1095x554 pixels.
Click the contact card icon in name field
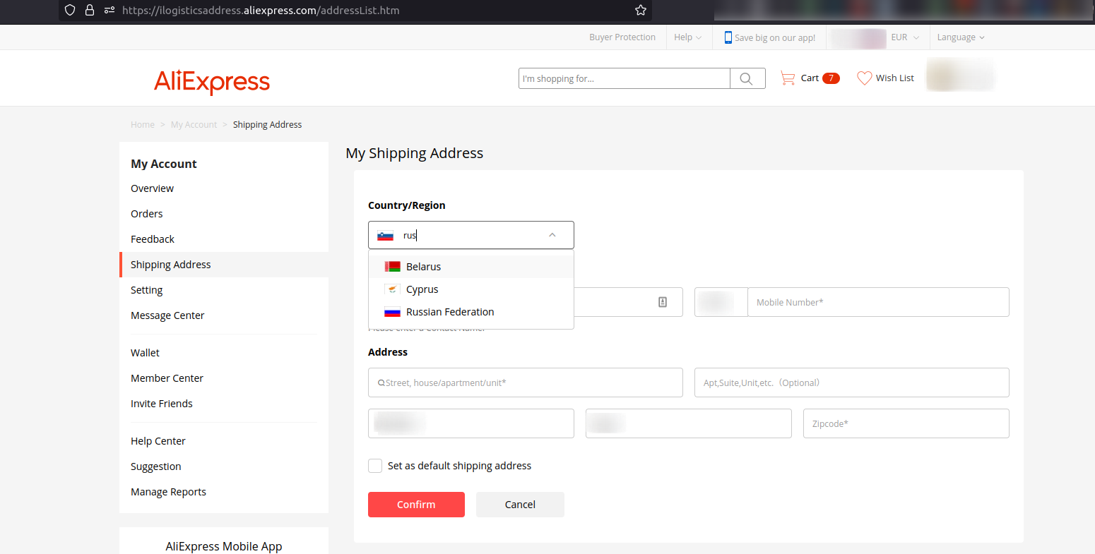[x=663, y=302]
